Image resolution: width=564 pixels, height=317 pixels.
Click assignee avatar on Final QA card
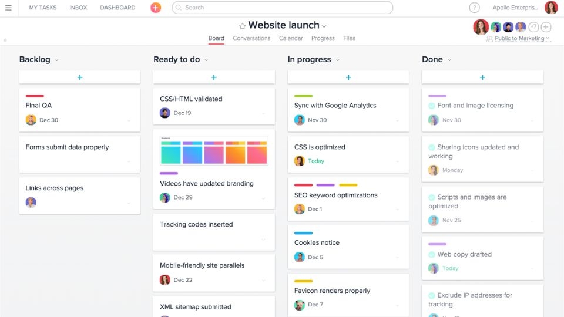(31, 120)
